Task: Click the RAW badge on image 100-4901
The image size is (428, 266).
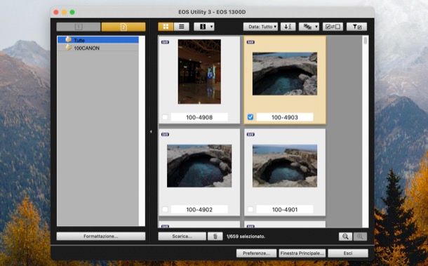Action: 250,134
